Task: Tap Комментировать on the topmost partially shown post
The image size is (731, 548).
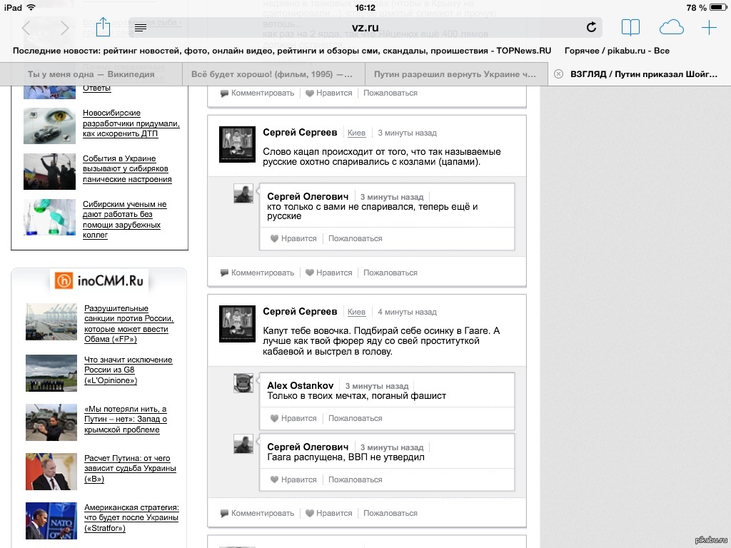Action: click(257, 93)
